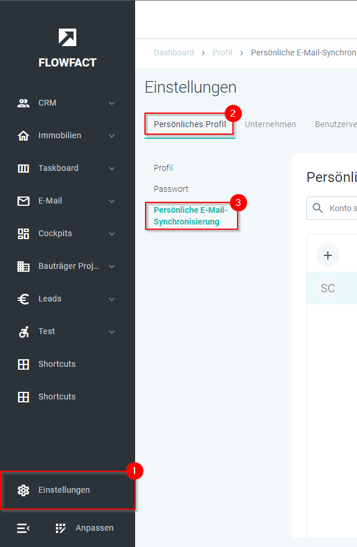Open the CRM people icon
This screenshot has width=357, height=547.
click(x=23, y=103)
